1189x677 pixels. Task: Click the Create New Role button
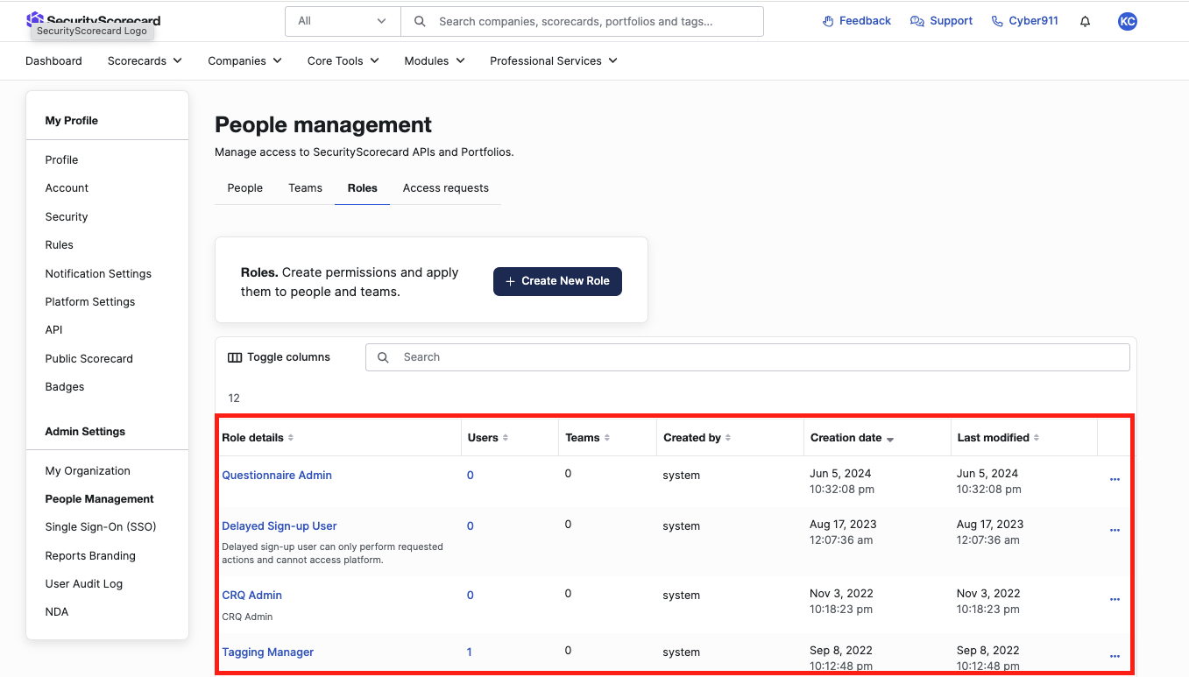pyautogui.click(x=557, y=281)
